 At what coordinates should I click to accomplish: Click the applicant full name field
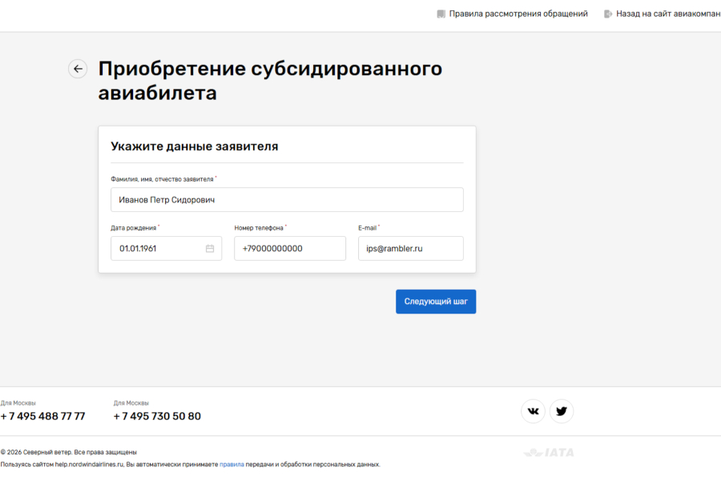click(287, 199)
